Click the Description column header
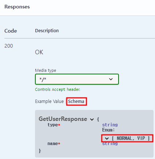Viewport: 155px width, 159px height. 47,31
